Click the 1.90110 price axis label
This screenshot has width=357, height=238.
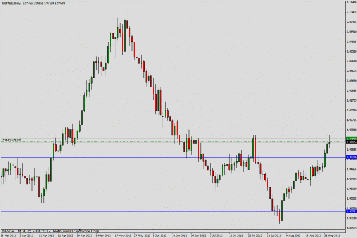(x=351, y=218)
